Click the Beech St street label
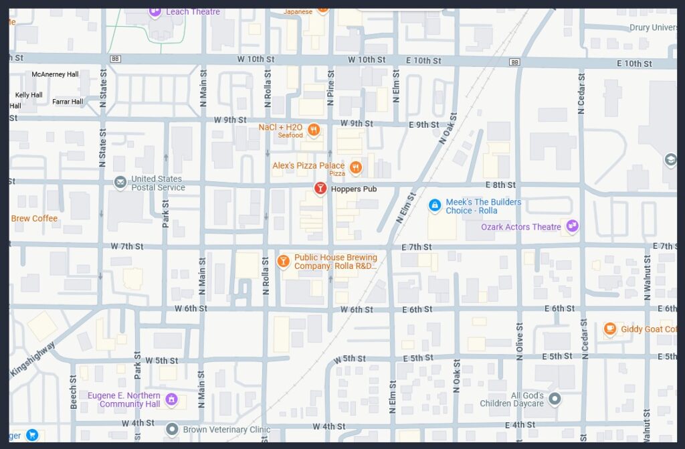685x449 pixels. click(74, 391)
